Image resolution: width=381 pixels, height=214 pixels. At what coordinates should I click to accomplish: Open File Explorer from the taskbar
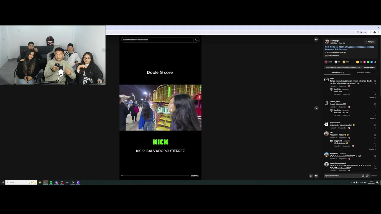[40, 182]
